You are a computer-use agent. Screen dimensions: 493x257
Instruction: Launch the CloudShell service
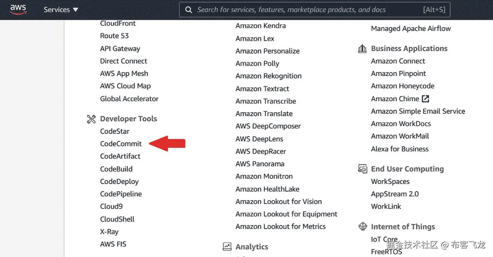click(117, 219)
